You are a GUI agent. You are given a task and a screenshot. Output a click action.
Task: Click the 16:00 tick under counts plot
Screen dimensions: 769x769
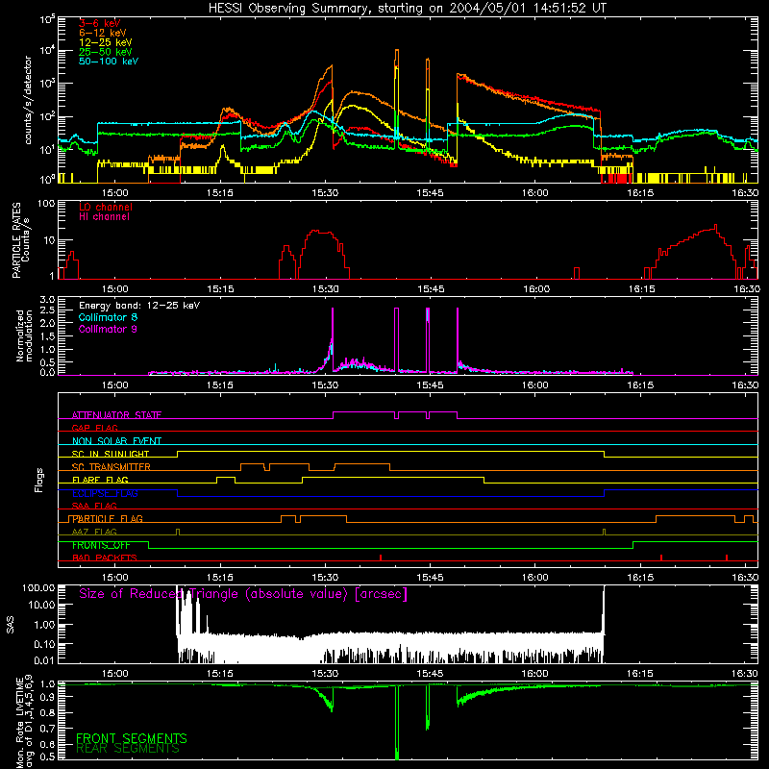(x=534, y=193)
